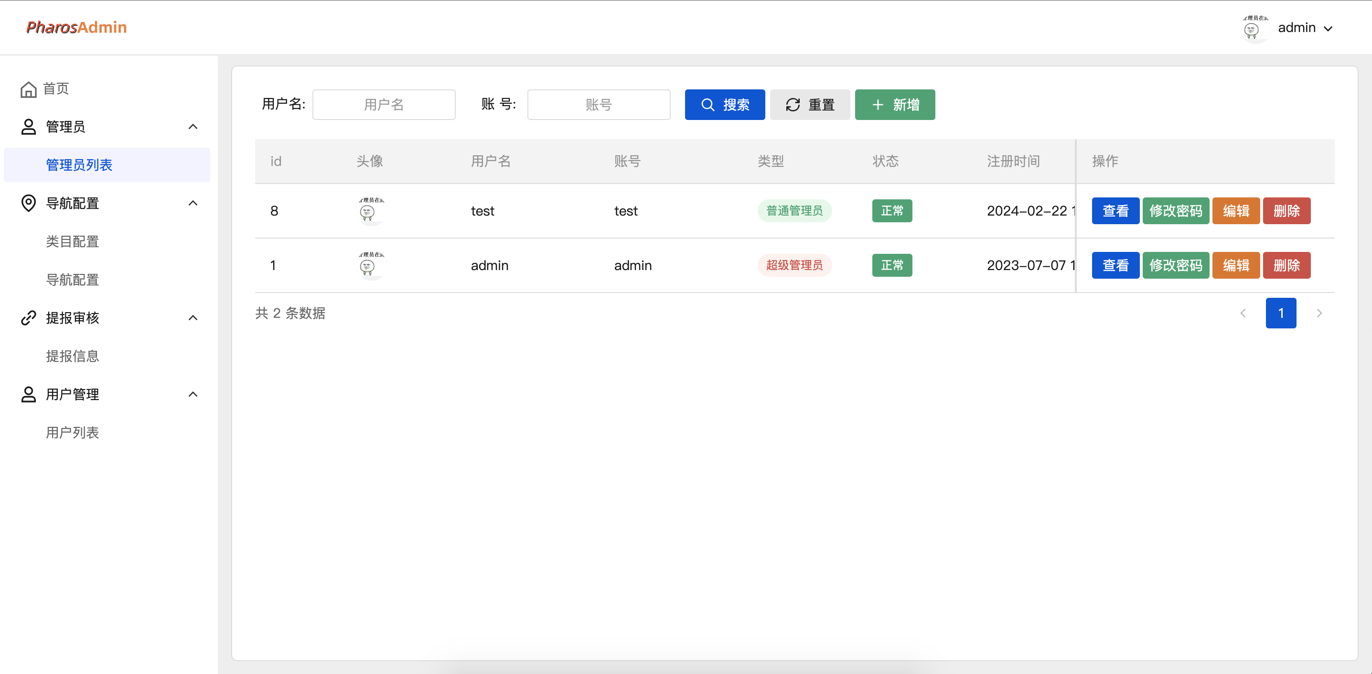Collapse the 提报审核 sidebar section
Screen dimensions: 1372x674
point(193,317)
